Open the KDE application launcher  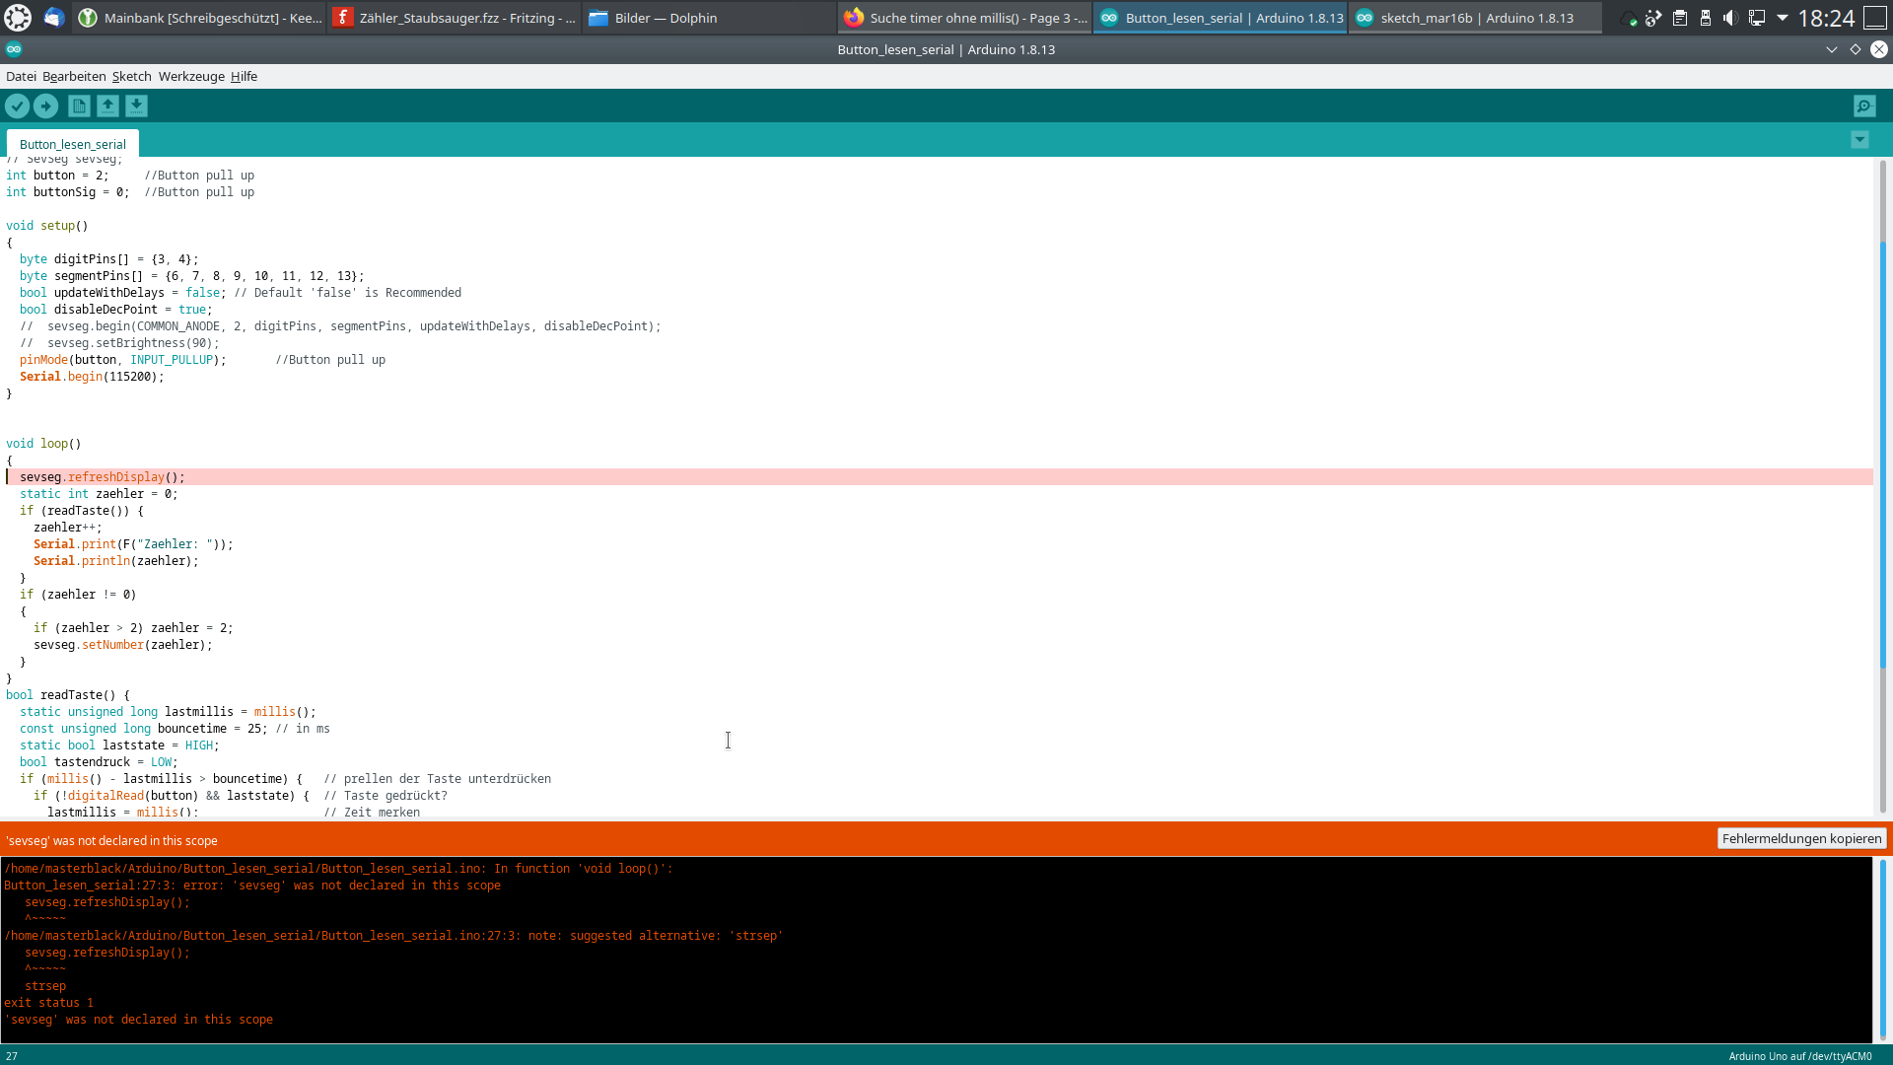click(x=18, y=18)
